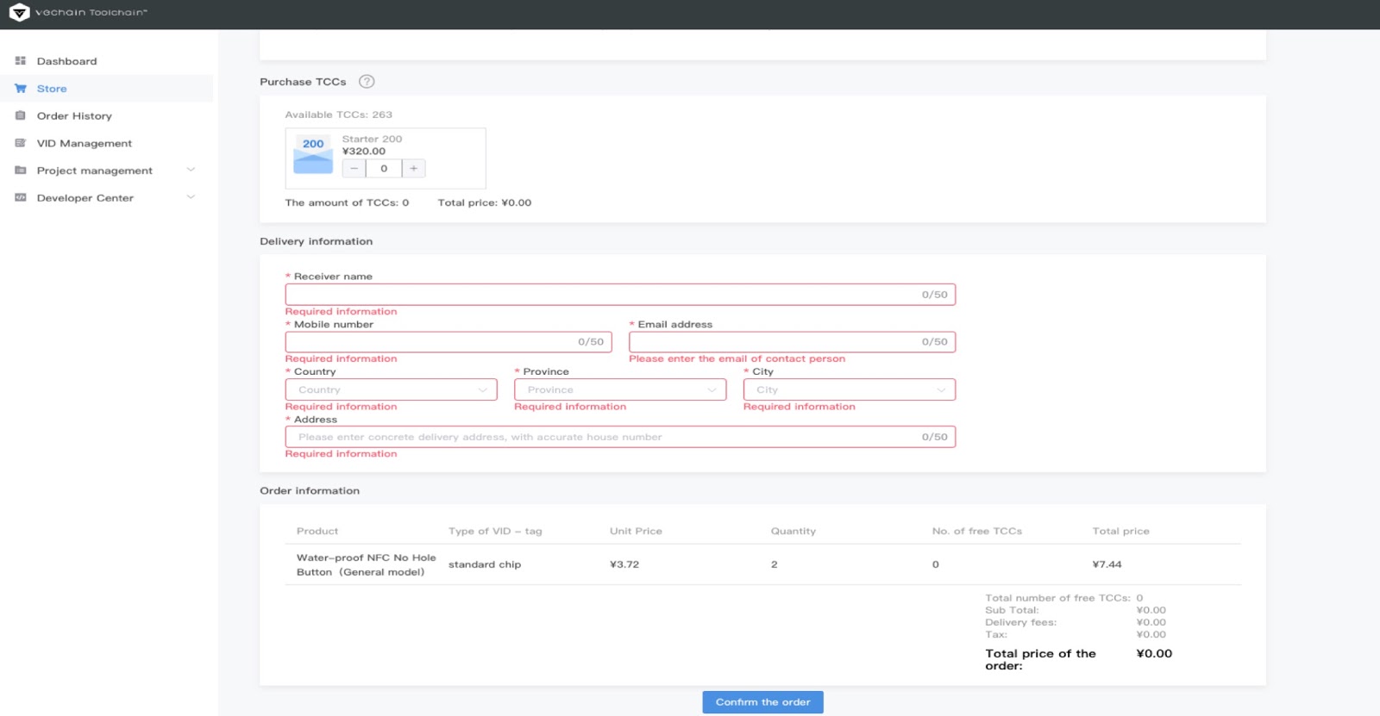This screenshot has width=1380, height=716.
Task: Click Confirm the order button
Action: 762,702
